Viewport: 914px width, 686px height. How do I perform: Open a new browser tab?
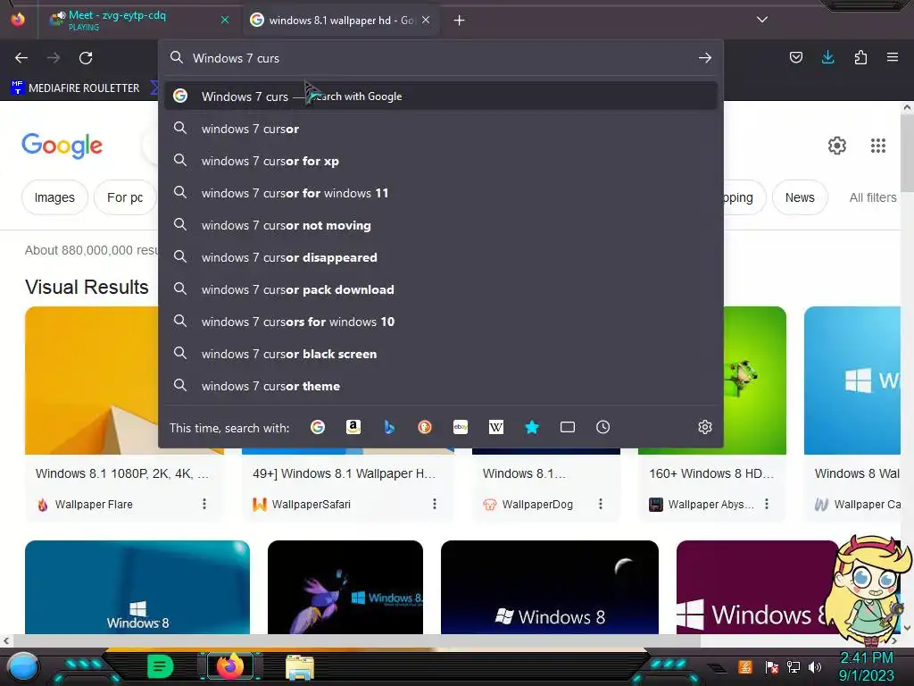pyautogui.click(x=460, y=21)
